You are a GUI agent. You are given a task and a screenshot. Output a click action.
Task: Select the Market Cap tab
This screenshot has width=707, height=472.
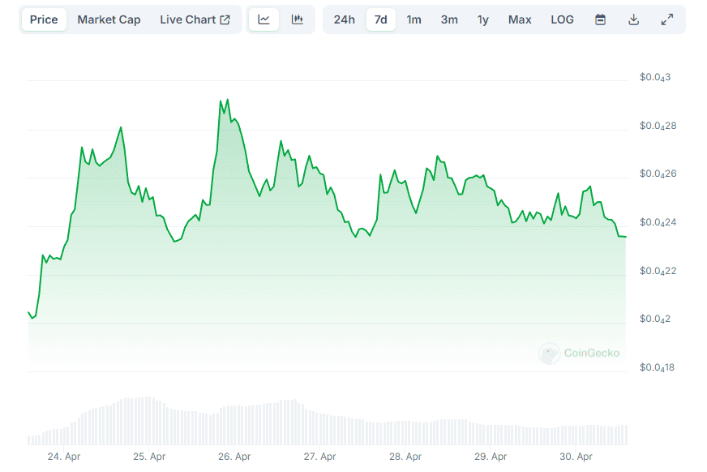(109, 19)
